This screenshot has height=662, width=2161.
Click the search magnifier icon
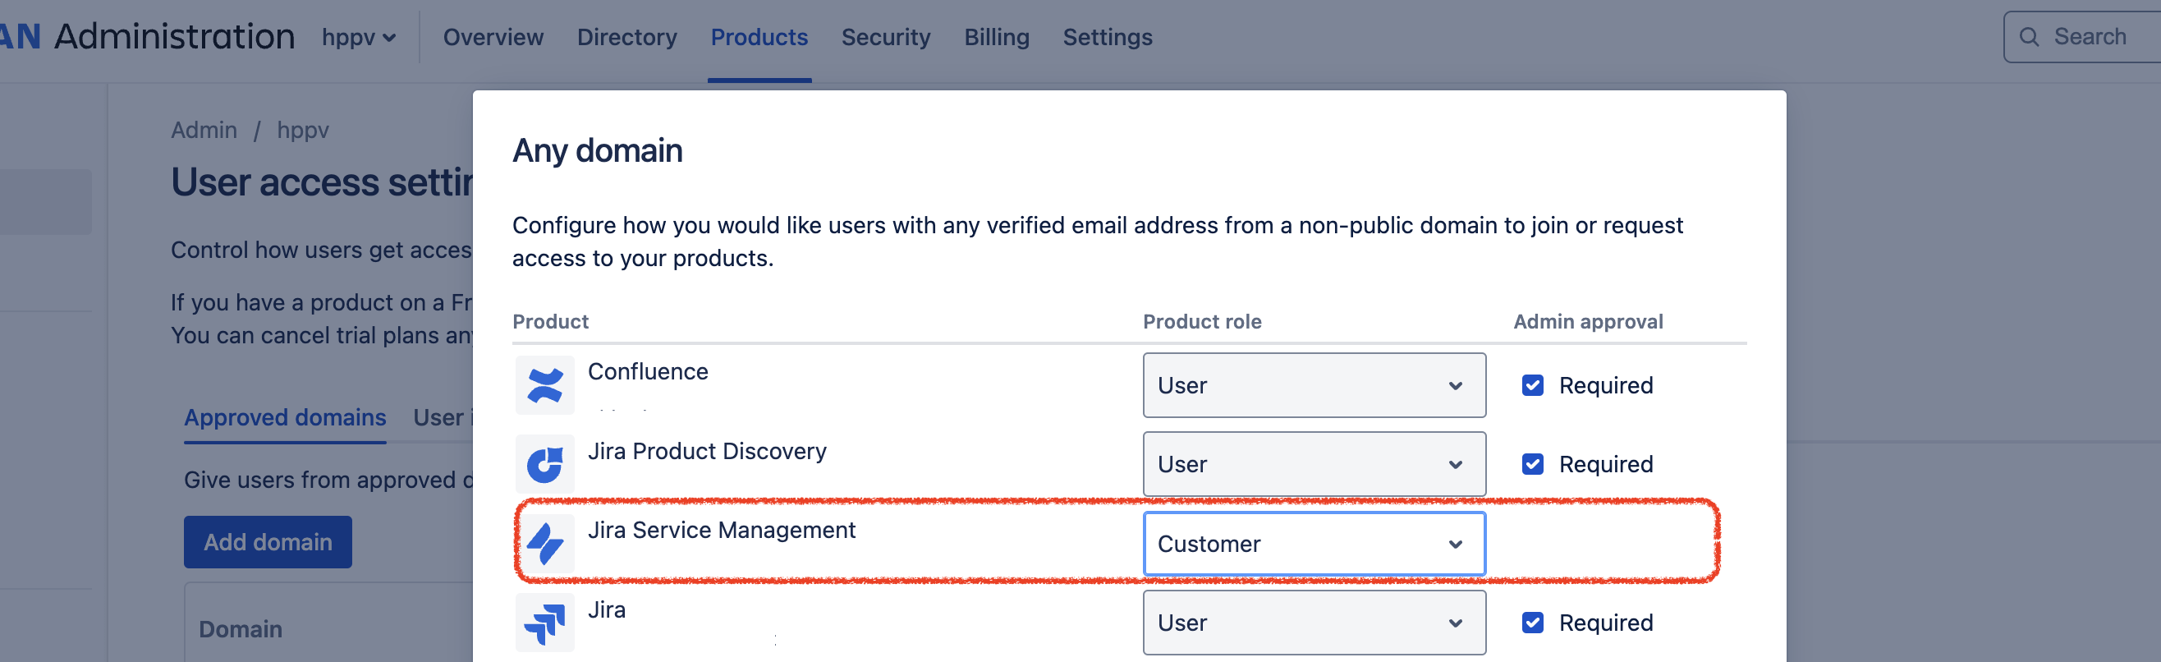[x=2029, y=37]
